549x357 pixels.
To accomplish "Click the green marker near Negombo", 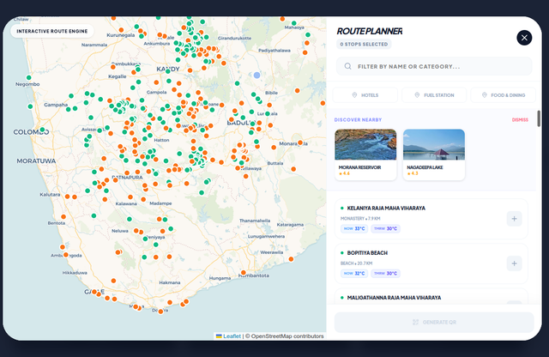I will pos(28,78).
